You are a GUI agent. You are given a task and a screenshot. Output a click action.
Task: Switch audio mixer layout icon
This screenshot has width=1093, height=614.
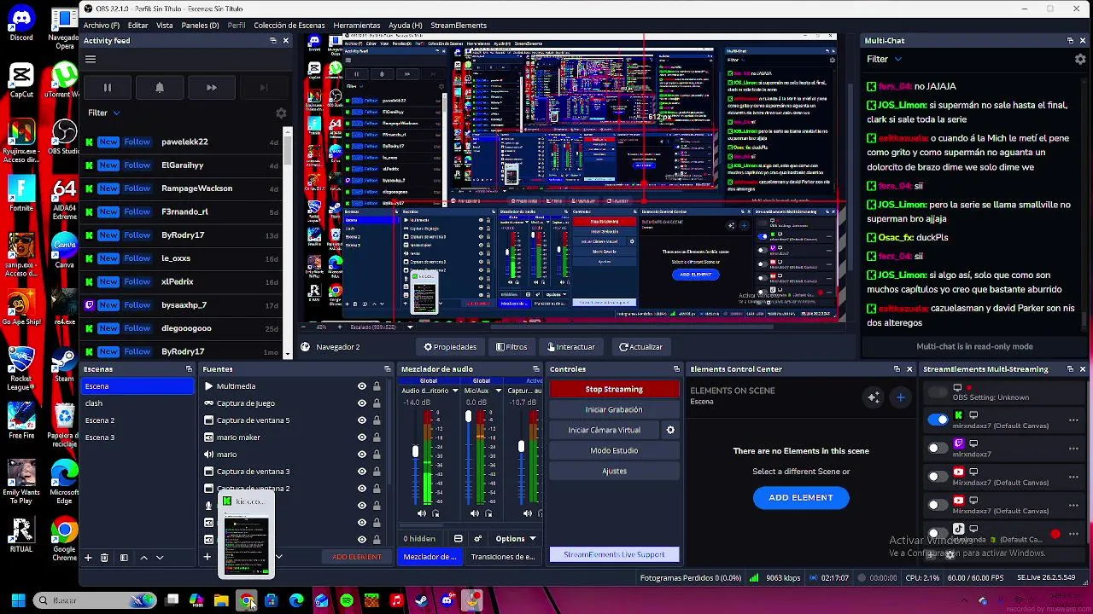[x=459, y=539]
